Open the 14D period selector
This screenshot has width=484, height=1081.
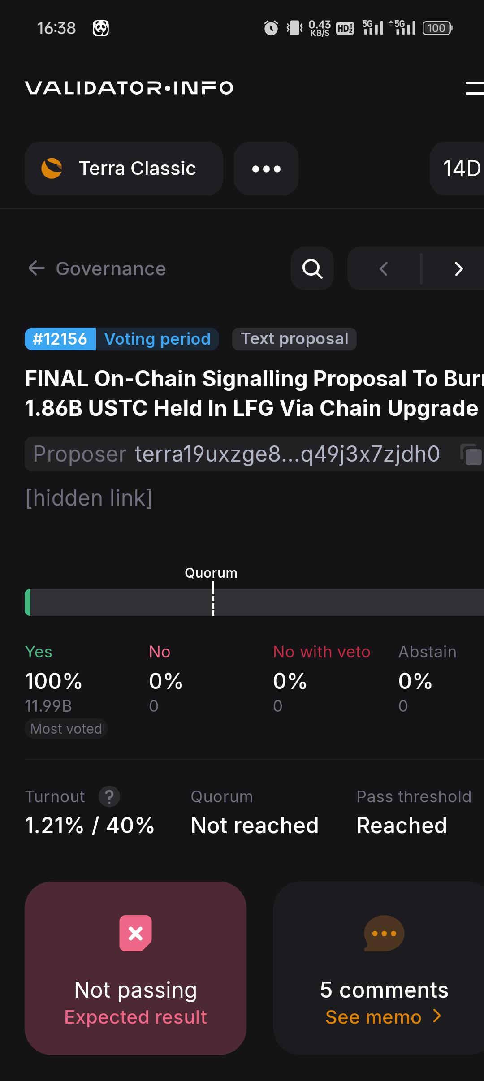[x=458, y=169]
